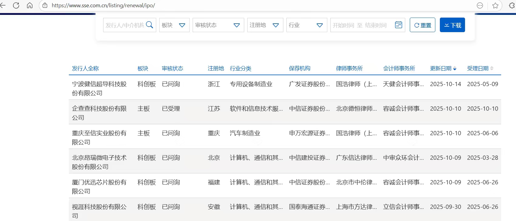Click 已受理 status in 企查查 row
The image size is (516, 221).
[171, 109]
